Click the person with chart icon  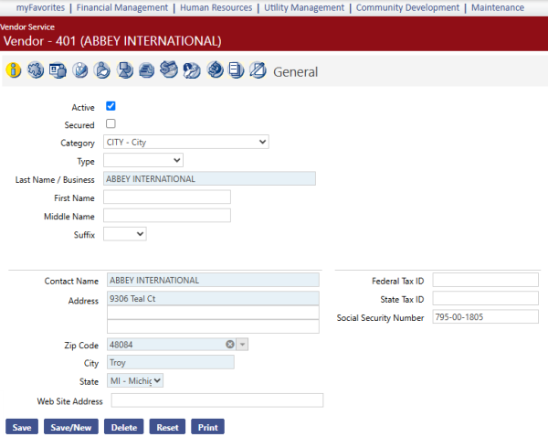point(80,70)
